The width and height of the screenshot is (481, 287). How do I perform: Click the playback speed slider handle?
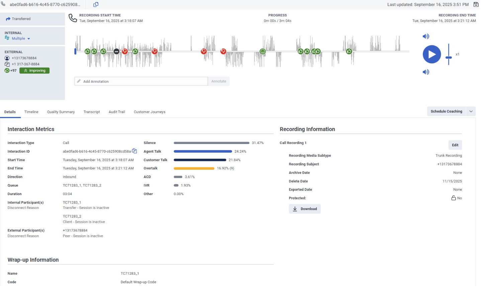pos(449,58)
